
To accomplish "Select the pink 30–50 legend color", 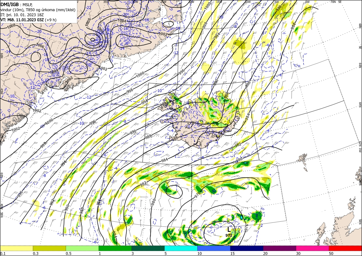I will [x=313, y=248].
